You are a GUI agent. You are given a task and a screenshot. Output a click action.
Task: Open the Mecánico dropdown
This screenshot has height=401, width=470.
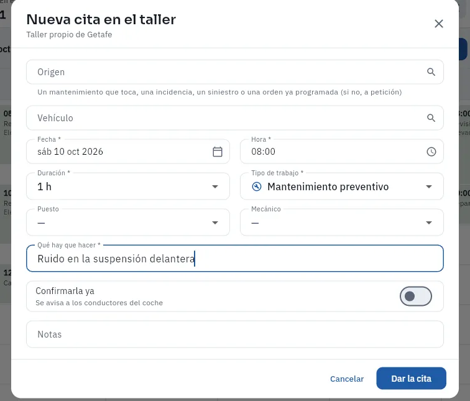click(x=342, y=223)
